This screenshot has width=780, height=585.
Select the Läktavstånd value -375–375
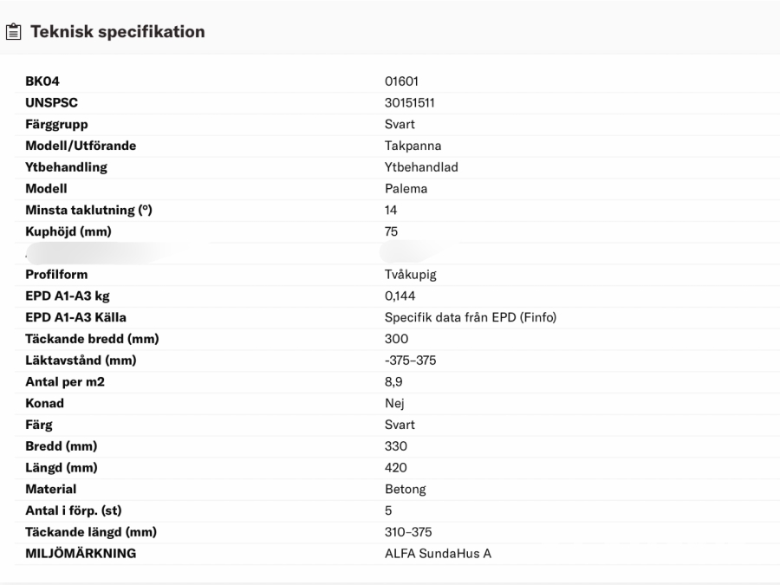pyautogui.click(x=410, y=361)
